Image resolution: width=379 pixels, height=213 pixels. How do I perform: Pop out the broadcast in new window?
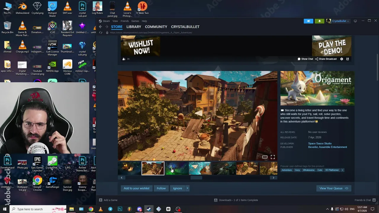pos(348,59)
